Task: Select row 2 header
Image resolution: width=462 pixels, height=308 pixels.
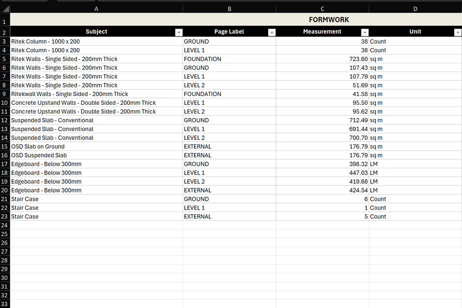Action: coord(5,32)
